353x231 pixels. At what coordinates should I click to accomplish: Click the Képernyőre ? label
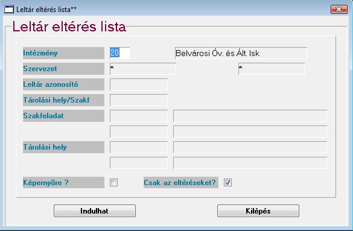pyautogui.click(x=63, y=182)
